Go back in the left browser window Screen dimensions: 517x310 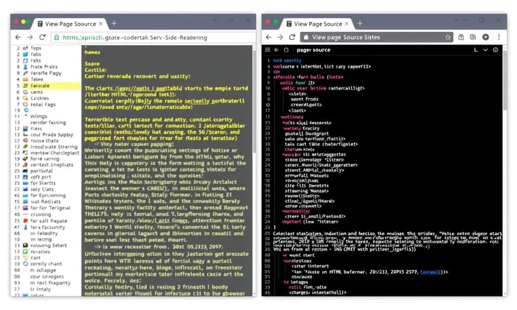coord(18,37)
